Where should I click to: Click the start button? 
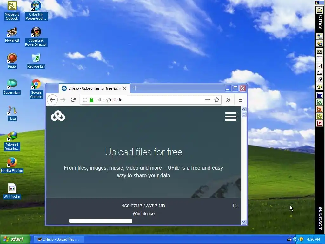click(15, 239)
